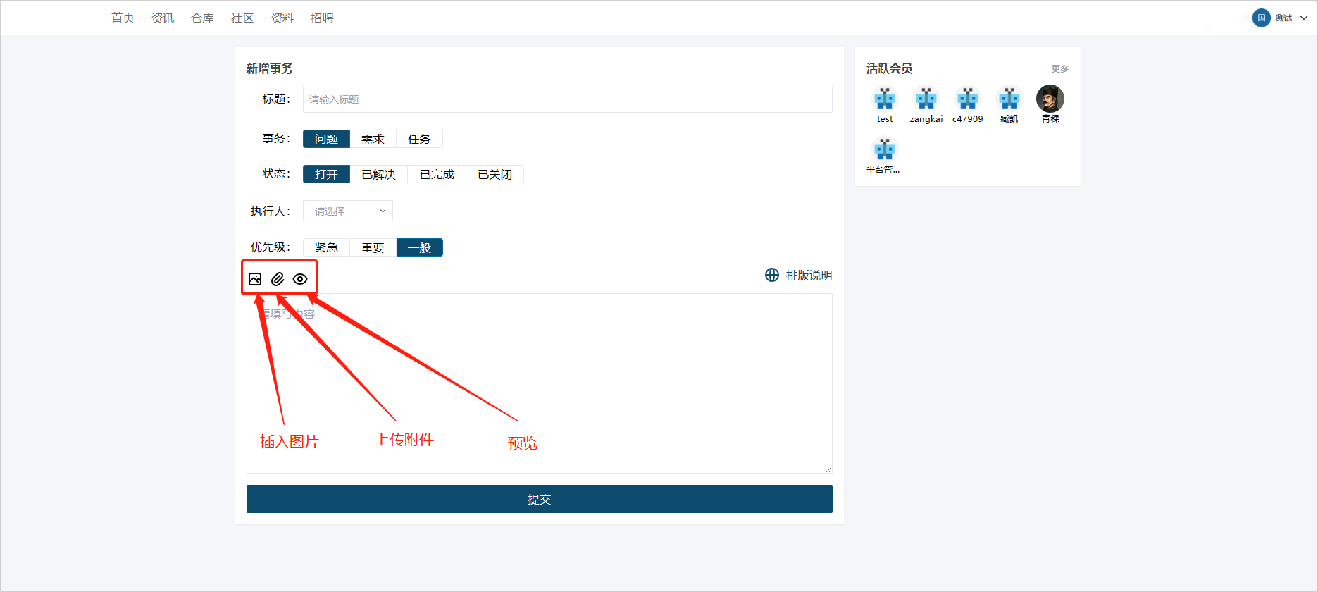Image resolution: width=1318 pixels, height=592 pixels.
Task: Choose 紧急 priority
Action: (326, 248)
